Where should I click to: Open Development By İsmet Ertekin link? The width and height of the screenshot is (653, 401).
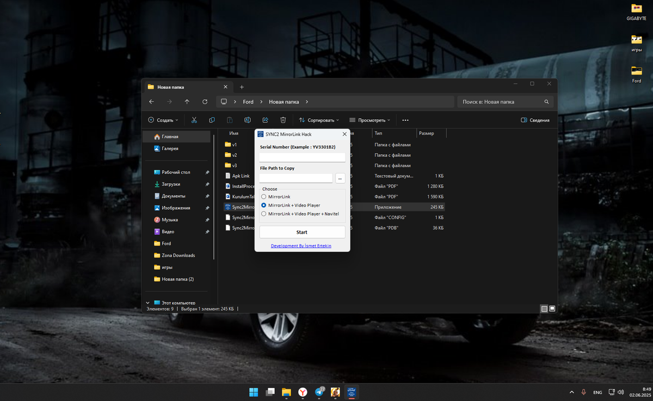(x=301, y=246)
